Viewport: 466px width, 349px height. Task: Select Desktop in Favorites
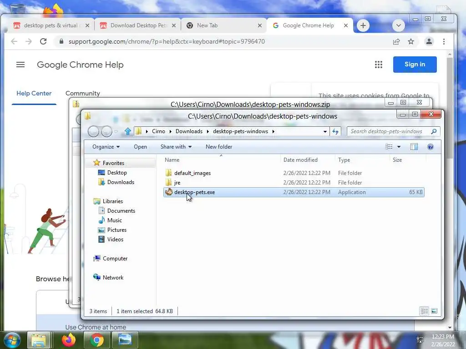117,172
